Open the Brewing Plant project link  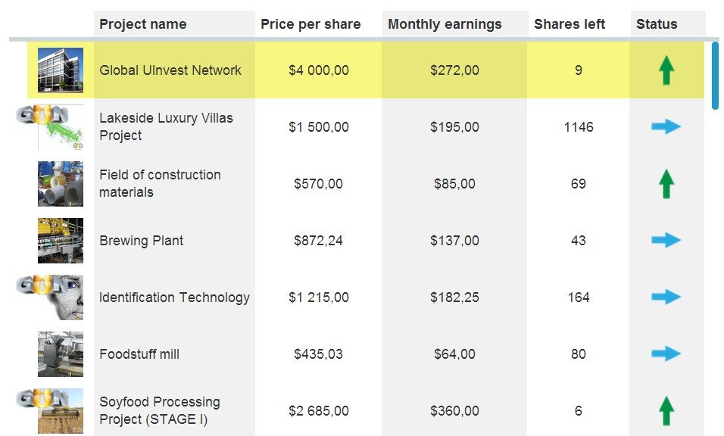click(x=142, y=241)
